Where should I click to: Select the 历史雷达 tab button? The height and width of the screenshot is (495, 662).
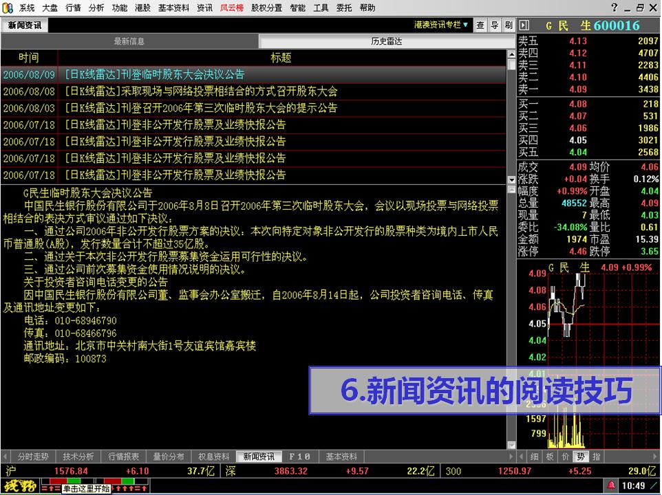click(x=386, y=41)
